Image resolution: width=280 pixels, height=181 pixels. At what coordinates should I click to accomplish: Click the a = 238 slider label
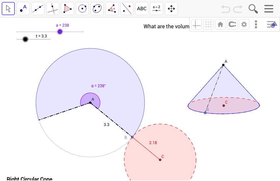click(63, 25)
